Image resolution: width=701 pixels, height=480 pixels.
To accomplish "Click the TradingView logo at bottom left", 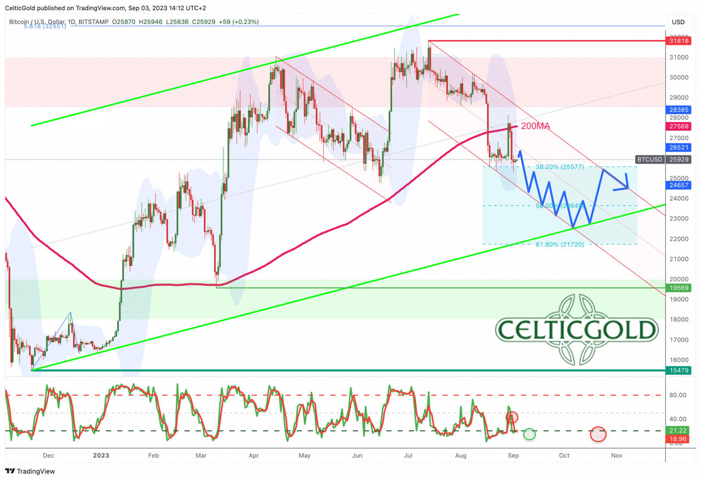I will click(x=30, y=471).
